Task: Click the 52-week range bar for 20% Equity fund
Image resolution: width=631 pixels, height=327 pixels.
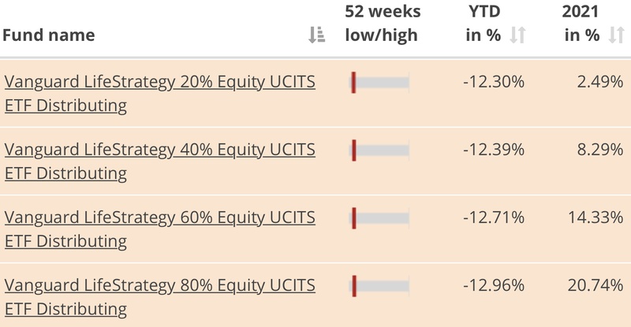Action: coord(380,83)
